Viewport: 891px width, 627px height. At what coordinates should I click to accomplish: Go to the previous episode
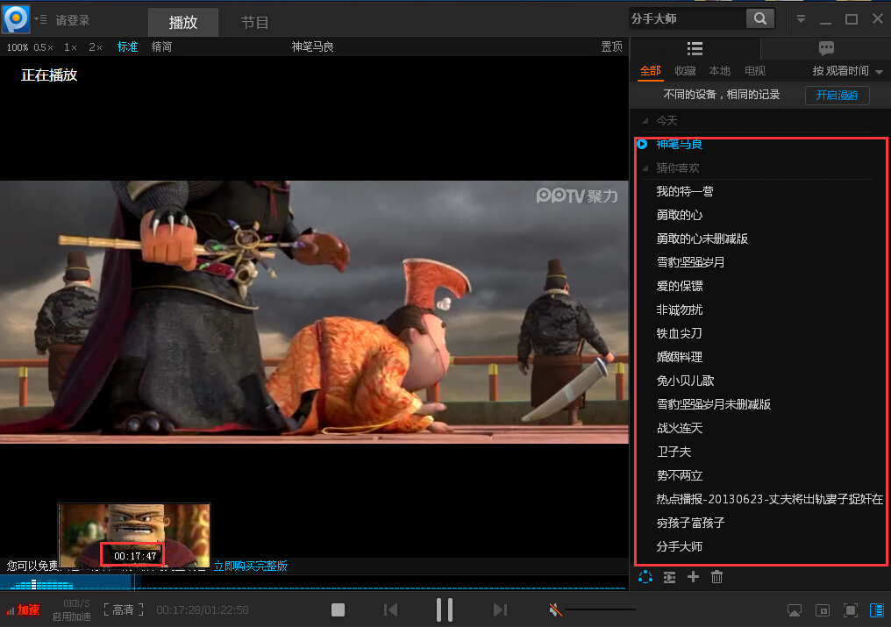point(390,610)
